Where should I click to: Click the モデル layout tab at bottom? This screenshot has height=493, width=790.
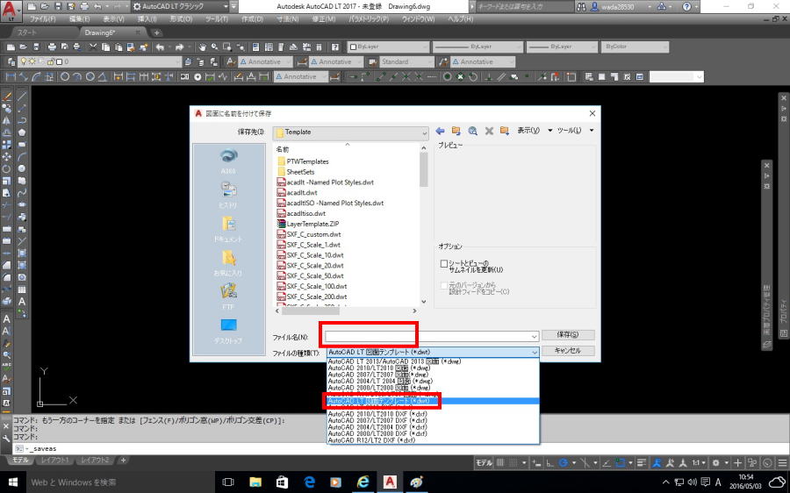[x=21, y=461]
